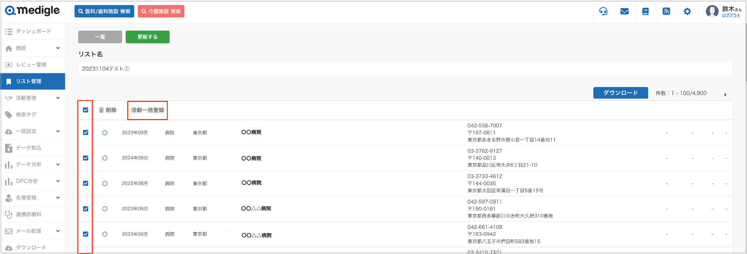Viewport: 747px width, 254px height.
Task: Uncheck the row with phone 03-3733-4612
Action: click(x=86, y=183)
